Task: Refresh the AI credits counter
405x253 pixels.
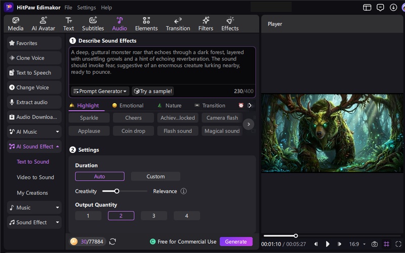Action: (x=112, y=242)
